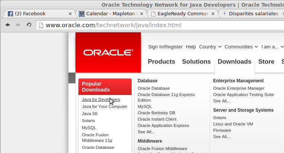Open Oracle Berkeley DB link

click(156, 113)
